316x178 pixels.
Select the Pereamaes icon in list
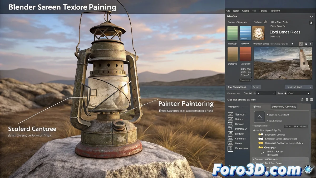230,148
